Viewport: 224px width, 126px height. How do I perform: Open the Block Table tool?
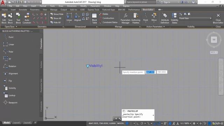click(x=94, y=18)
